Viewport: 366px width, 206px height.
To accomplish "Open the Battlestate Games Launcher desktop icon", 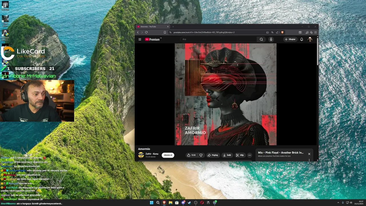I will click(5, 35).
